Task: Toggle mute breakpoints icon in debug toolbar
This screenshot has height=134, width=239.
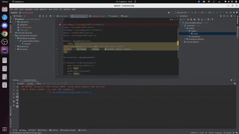Action: (14, 97)
